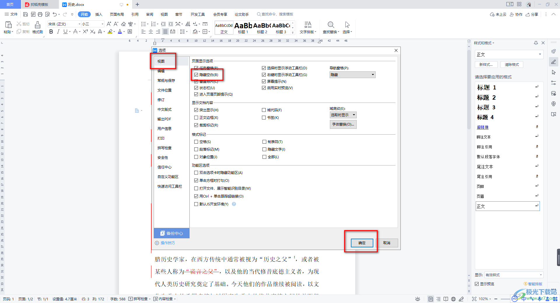Click the pencil icon in right sidebar
The height and width of the screenshot is (303, 560).
[x=554, y=62]
